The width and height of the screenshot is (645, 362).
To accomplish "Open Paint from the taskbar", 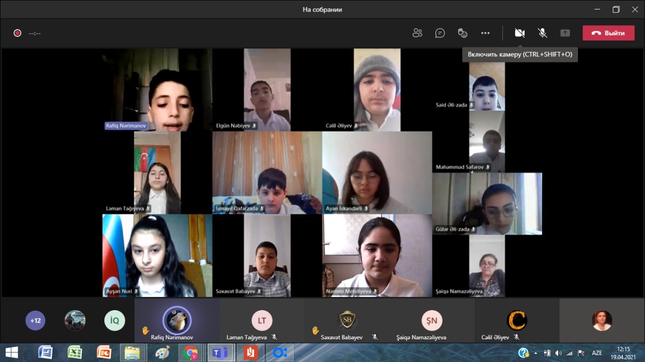I will tap(162, 352).
